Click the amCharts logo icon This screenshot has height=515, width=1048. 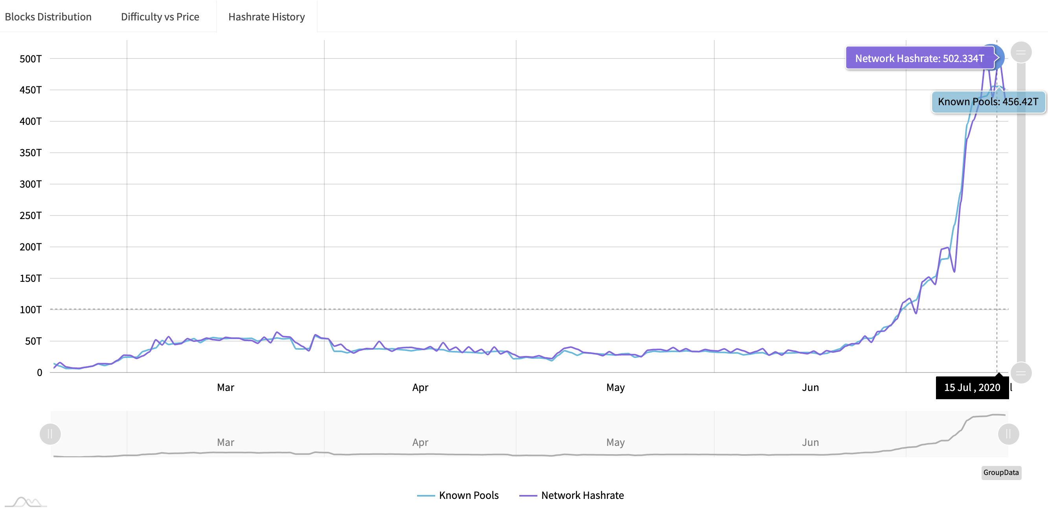26,502
